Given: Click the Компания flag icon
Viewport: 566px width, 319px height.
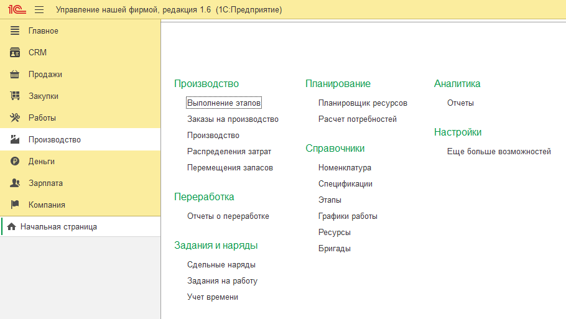Looking at the screenshot, I should point(16,205).
